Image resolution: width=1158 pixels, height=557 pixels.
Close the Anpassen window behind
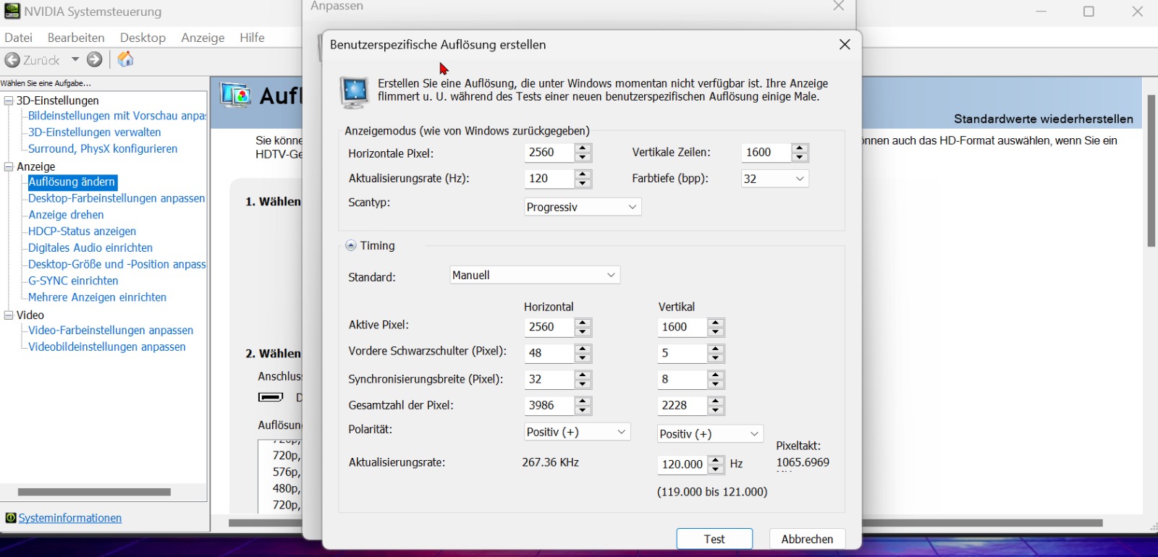[x=839, y=7]
